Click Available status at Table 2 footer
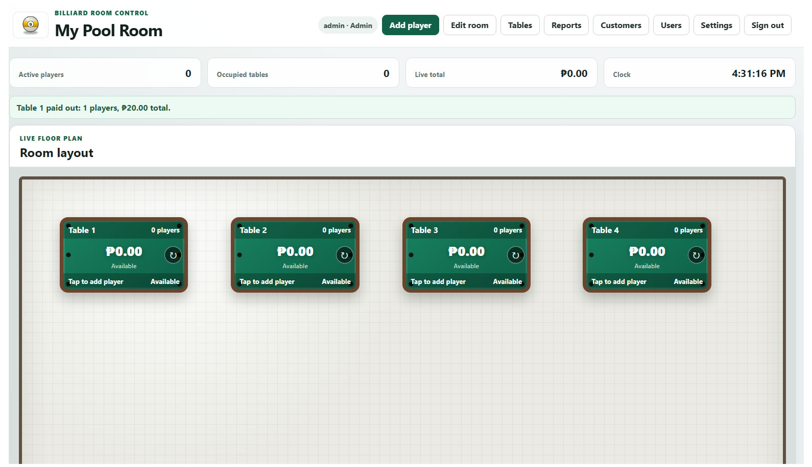Viewport: 812px width, 467px height. click(336, 281)
